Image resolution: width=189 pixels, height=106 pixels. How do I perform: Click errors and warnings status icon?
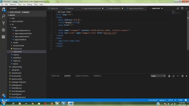(5, 100)
